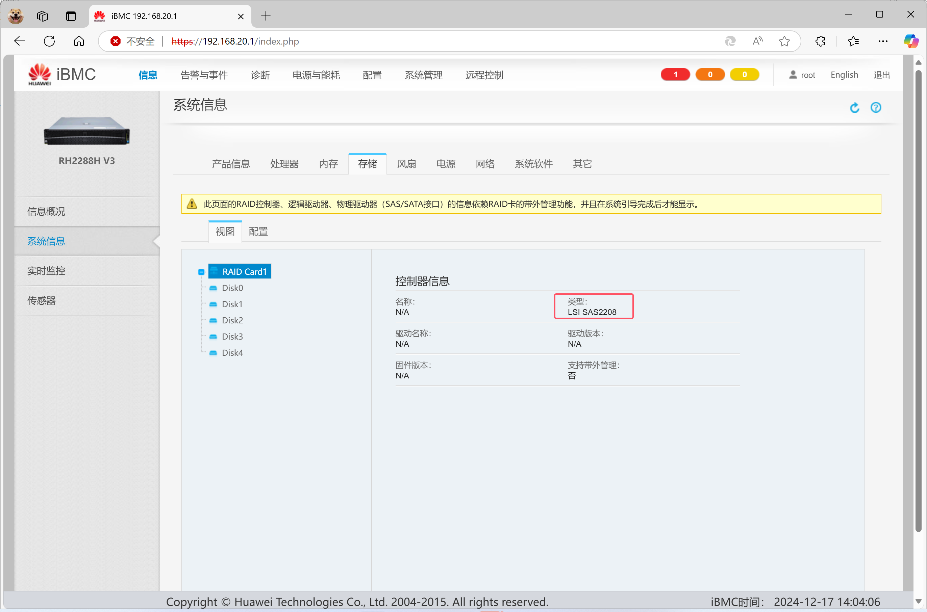Click the red critical alarm counter badge
The image size is (927, 612).
pyautogui.click(x=675, y=75)
